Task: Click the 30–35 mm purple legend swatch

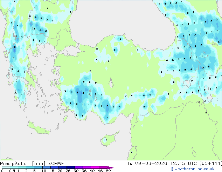Action: point(79,167)
